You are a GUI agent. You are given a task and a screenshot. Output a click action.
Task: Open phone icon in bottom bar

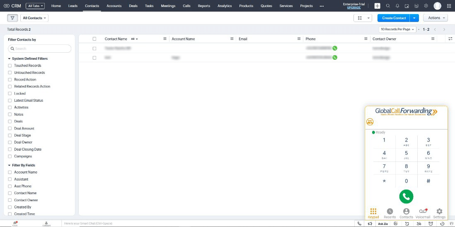pyautogui.click(x=360, y=224)
